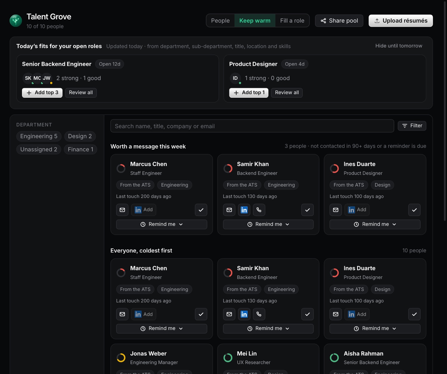This screenshot has width=447, height=374.
Task: Go to the Fill a role tab
Action: [x=292, y=21]
